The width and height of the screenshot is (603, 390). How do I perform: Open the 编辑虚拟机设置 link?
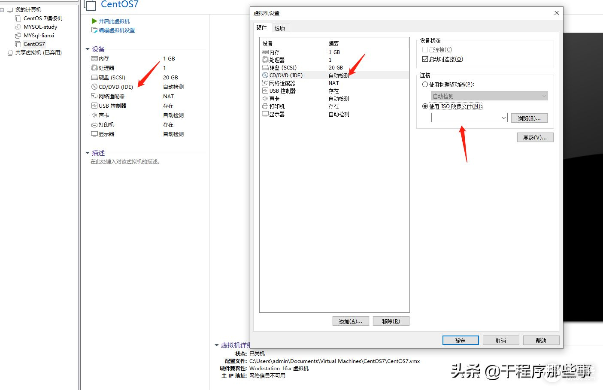[x=117, y=30]
